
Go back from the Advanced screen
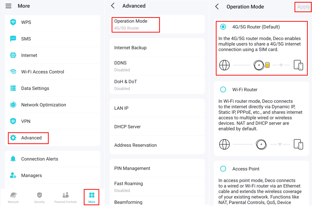[x=113, y=6]
